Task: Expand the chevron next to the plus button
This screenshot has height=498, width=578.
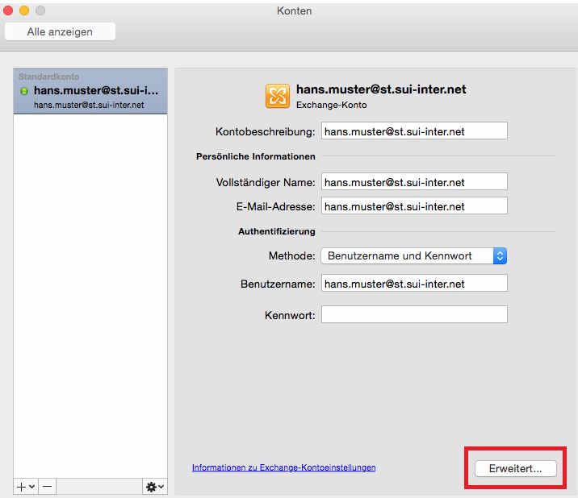Action: pyautogui.click(x=31, y=488)
